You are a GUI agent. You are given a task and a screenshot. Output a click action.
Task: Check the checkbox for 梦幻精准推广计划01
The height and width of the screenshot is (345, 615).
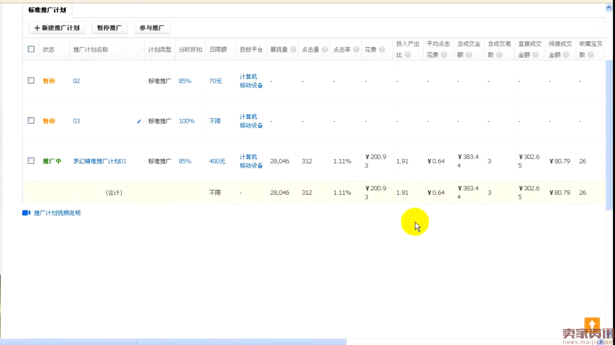[x=31, y=161]
